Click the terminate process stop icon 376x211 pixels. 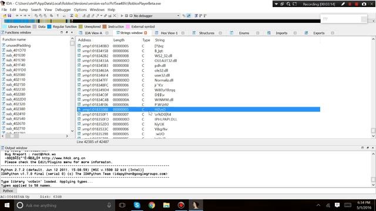tap(130, 16)
